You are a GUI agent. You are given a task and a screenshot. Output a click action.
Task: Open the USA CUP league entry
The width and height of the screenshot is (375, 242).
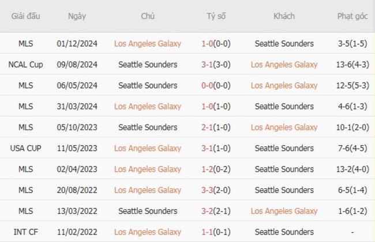coord(25,148)
